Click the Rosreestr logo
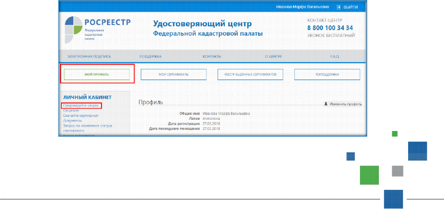This screenshot has height=210, width=444. [x=98, y=30]
